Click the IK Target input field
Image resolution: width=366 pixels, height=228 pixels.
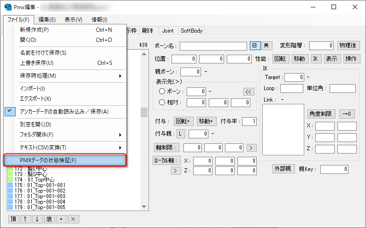(x=295, y=77)
